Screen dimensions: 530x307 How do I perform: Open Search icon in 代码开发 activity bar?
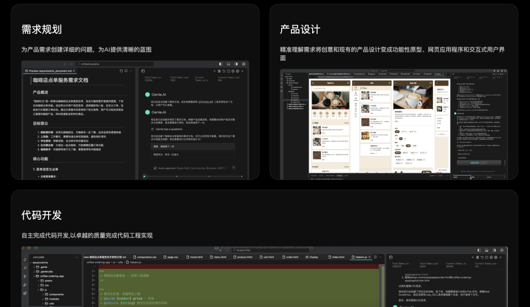[25, 268]
